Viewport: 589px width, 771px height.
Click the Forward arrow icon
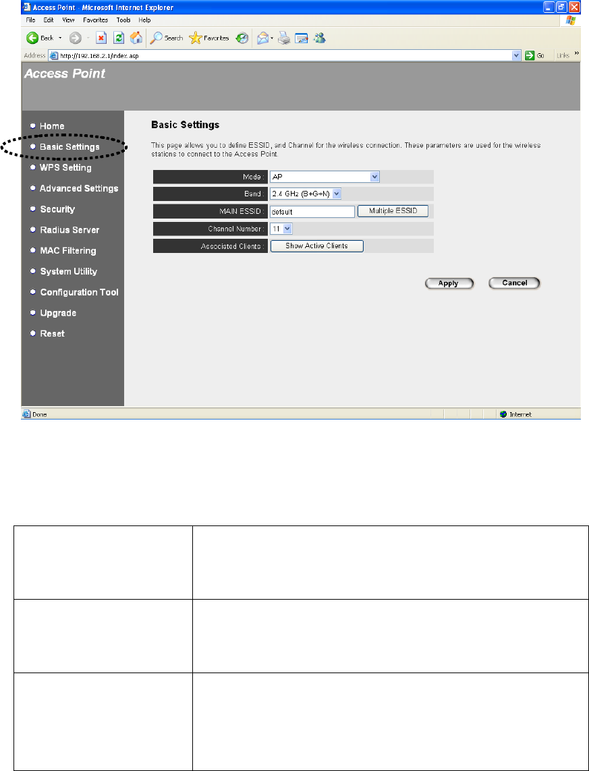75,38
